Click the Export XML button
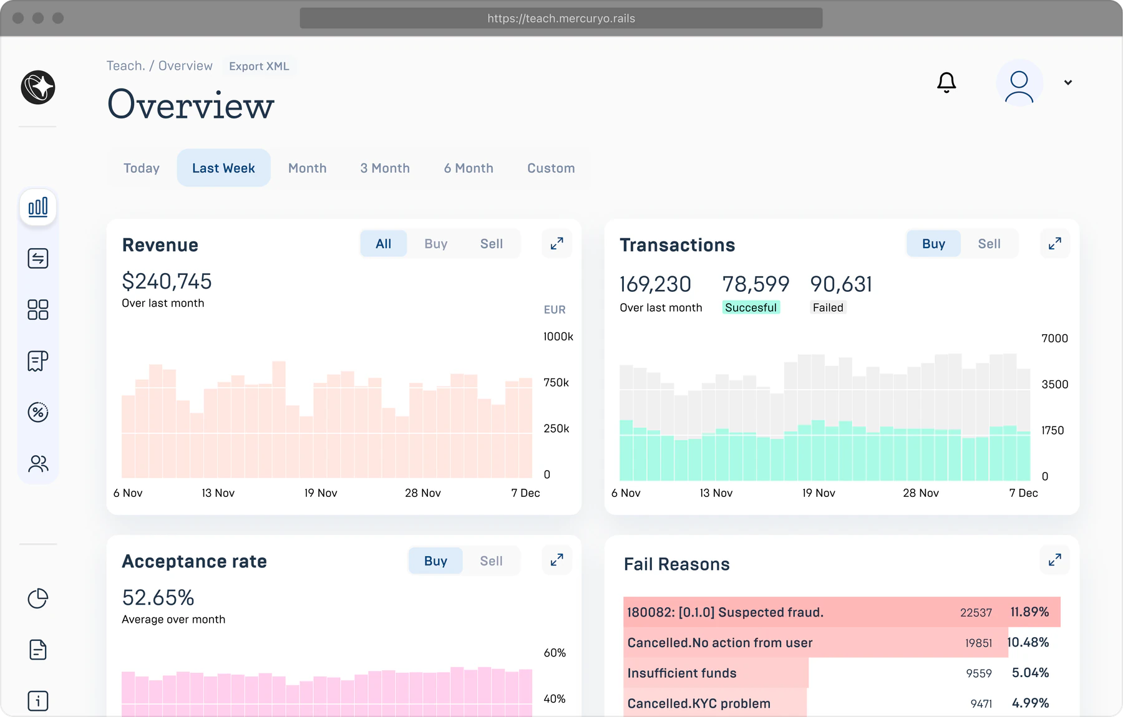Screen dimensions: 1123x717 (259, 66)
